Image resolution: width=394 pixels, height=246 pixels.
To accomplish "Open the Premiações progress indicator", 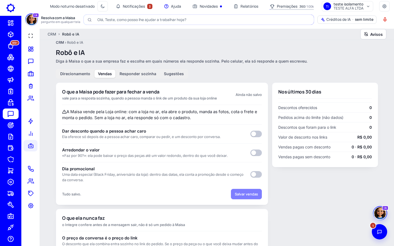I will (x=292, y=6).
